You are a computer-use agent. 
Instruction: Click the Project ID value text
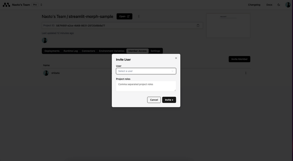pos(80,26)
